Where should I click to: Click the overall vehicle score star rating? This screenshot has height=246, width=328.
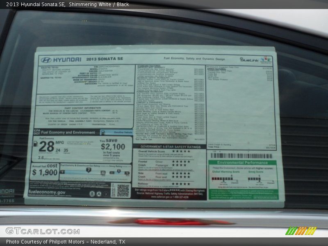pos(181,151)
